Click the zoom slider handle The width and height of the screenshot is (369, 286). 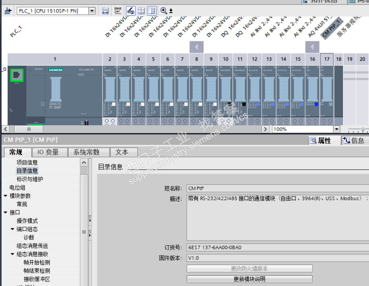pyautogui.click(x=363, y=129)
